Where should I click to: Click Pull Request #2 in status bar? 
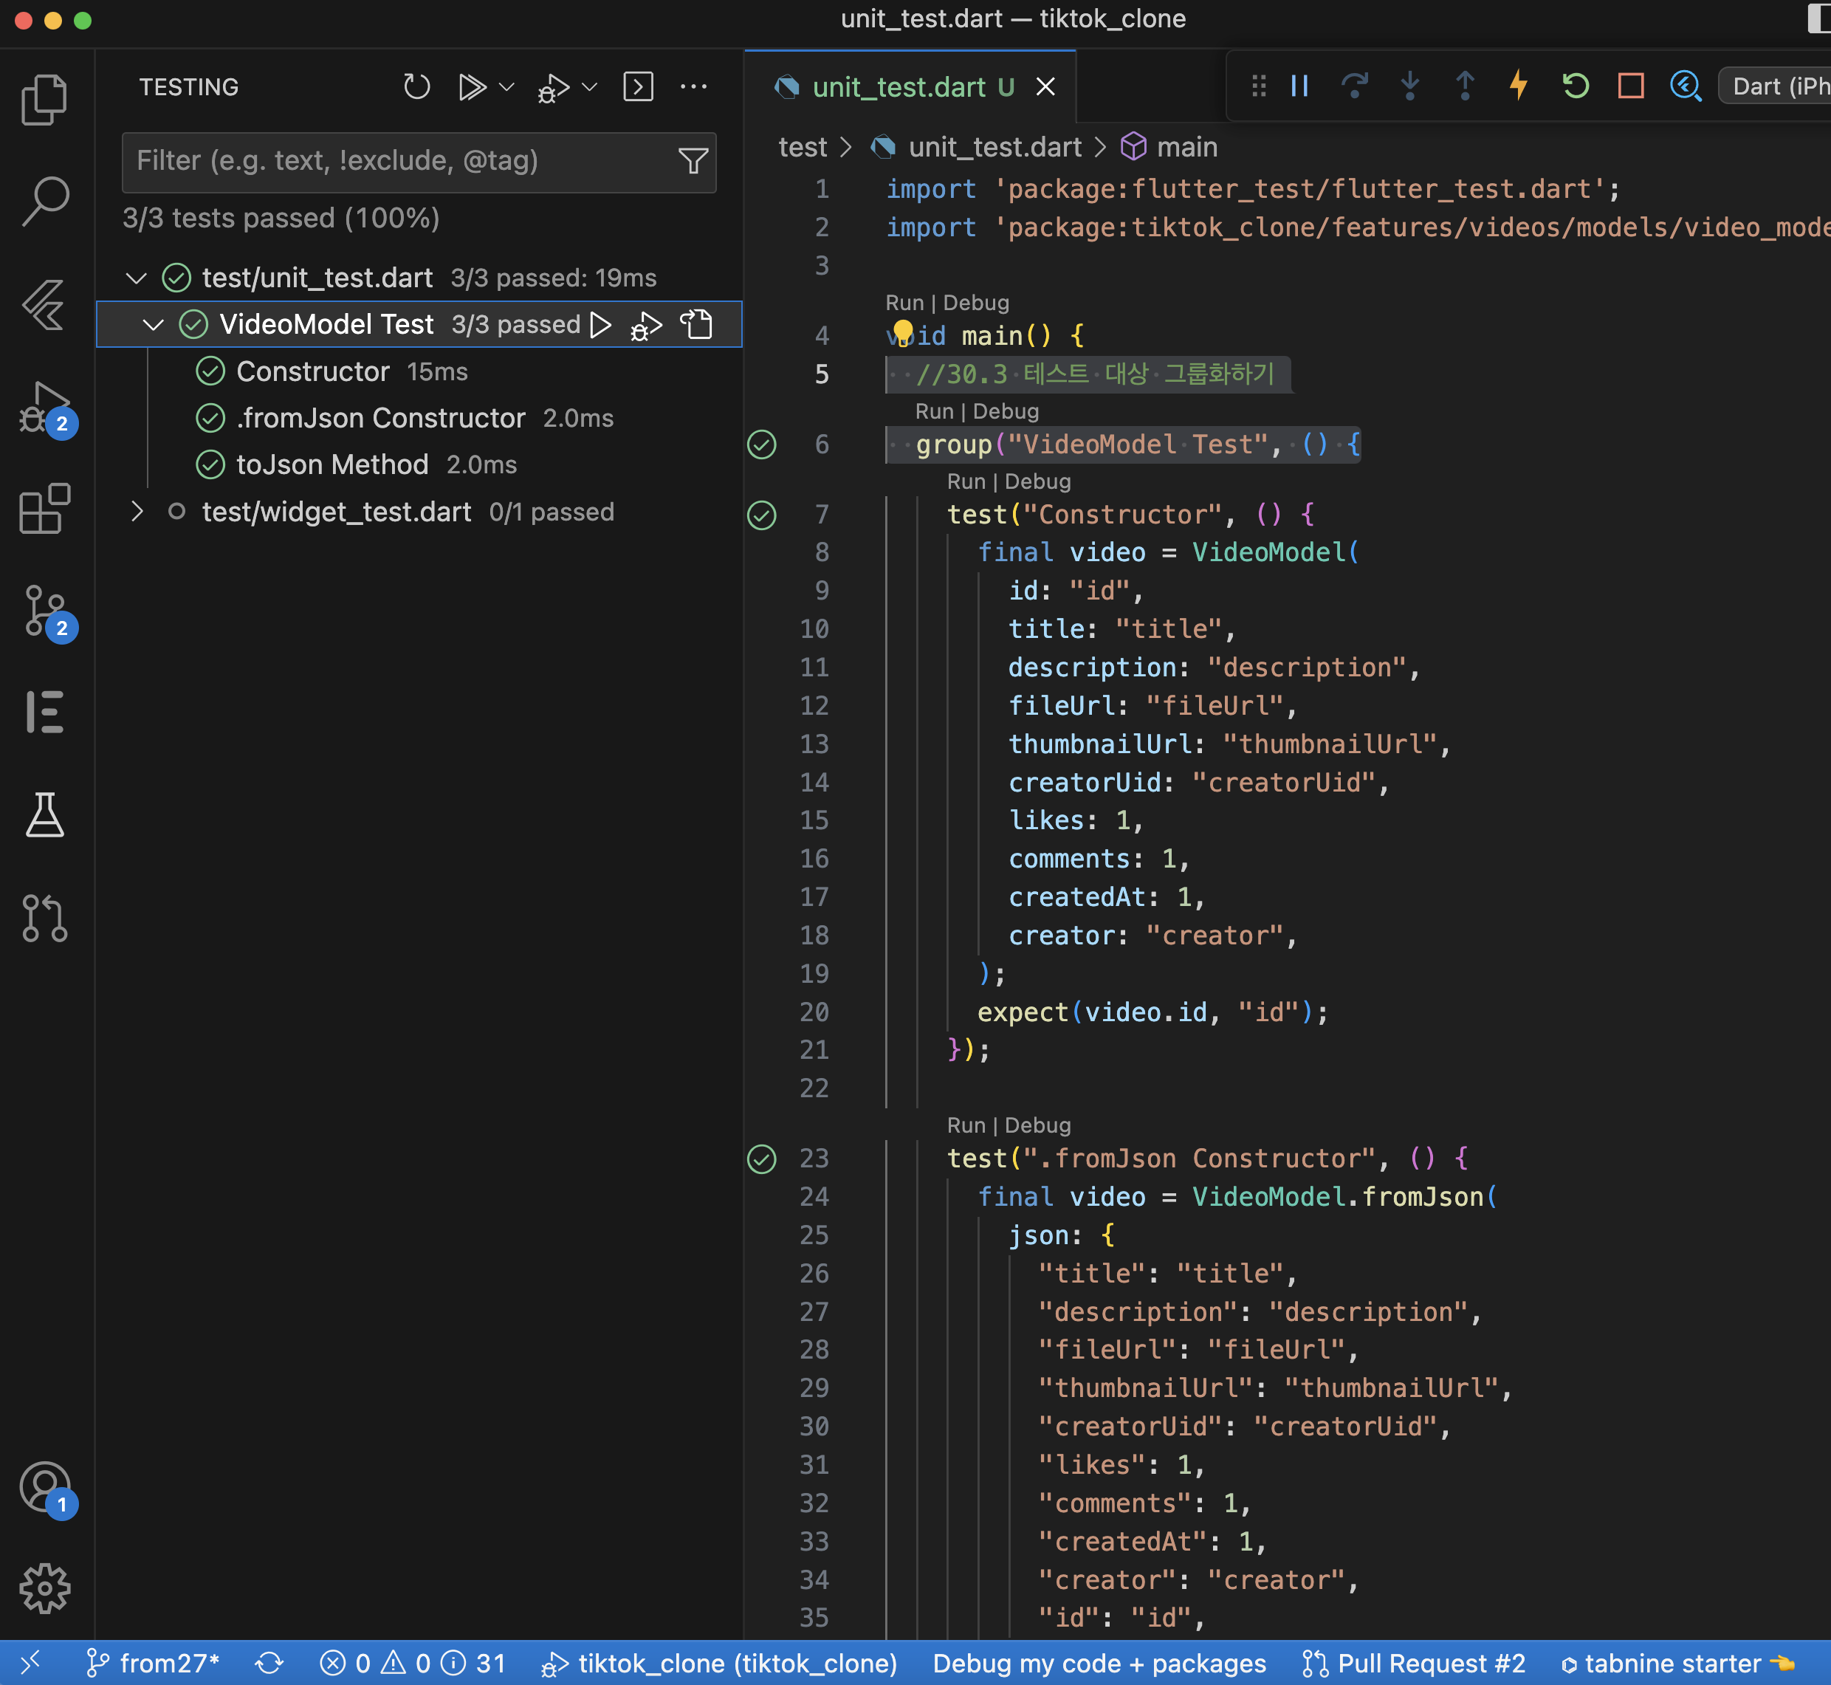point(1415,1663)
